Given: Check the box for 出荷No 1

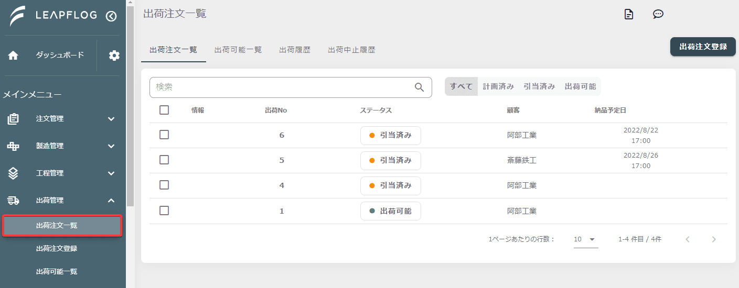Looking at the screenshot, I should [x=164, y=211].
